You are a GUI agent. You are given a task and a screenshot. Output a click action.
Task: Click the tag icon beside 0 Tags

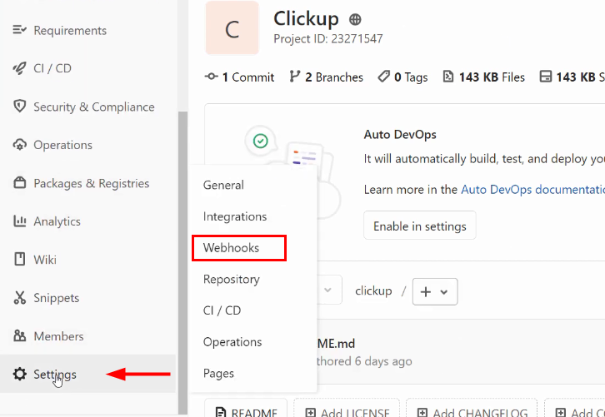click(383, 77)
